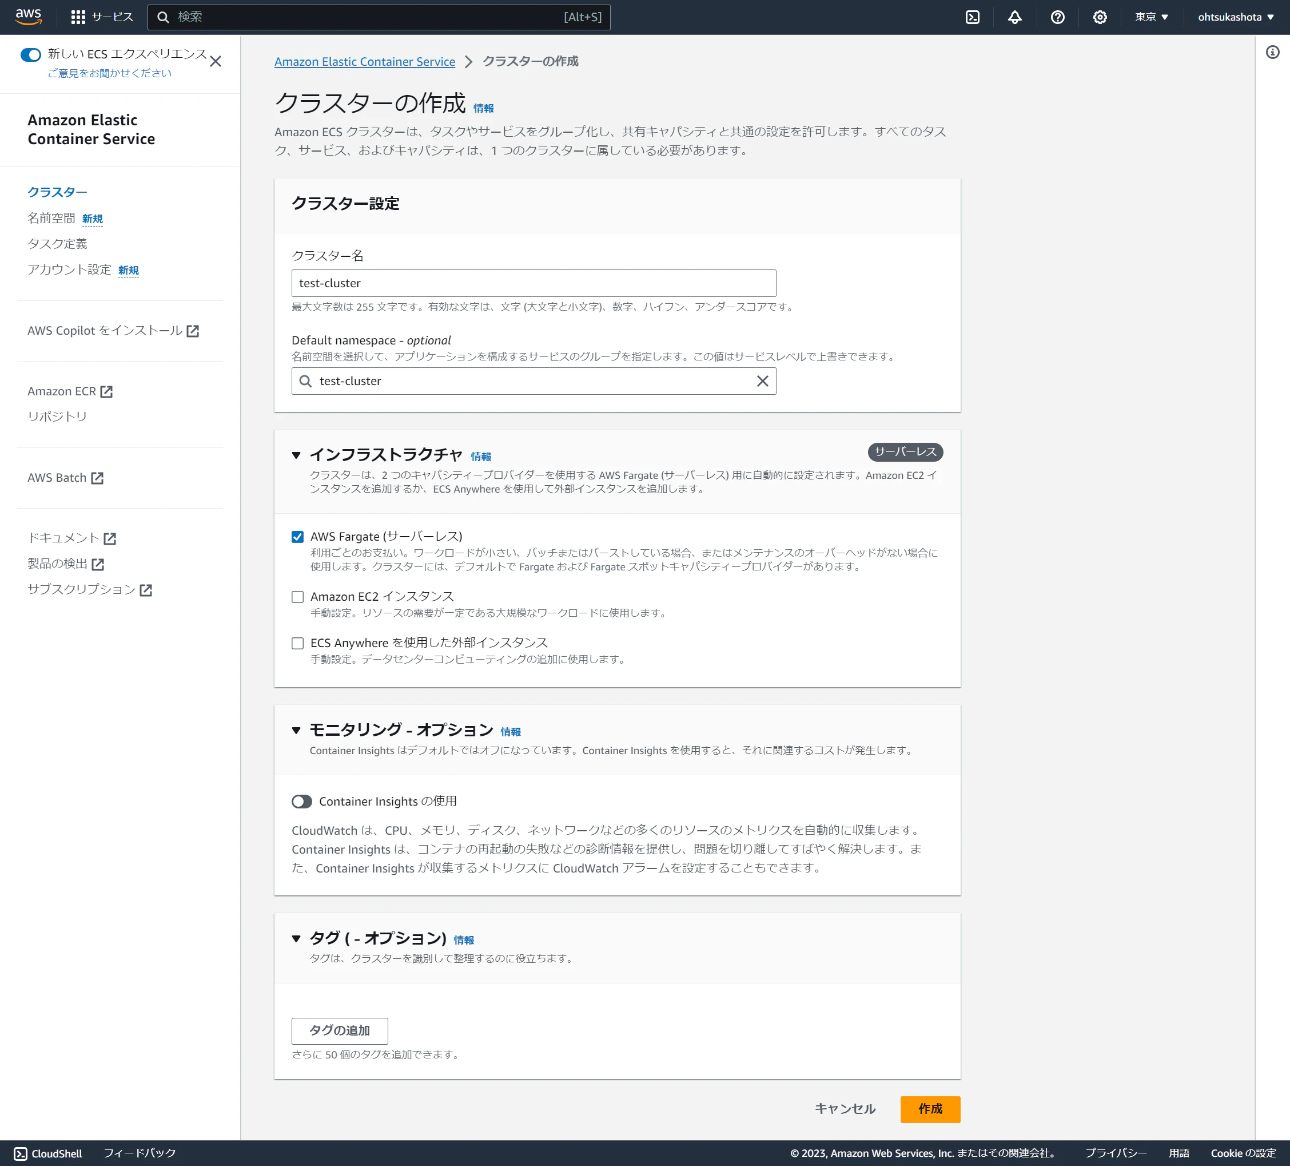Open the ohtsukashota account dropdown
1290x1166 pixels.
1236,17
